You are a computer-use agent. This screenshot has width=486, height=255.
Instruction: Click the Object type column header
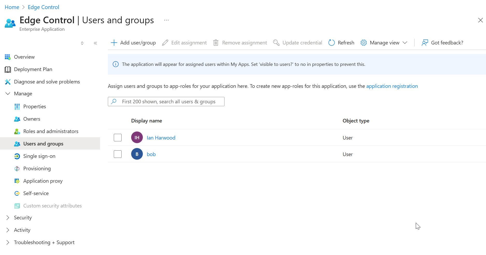click(356, 121)
